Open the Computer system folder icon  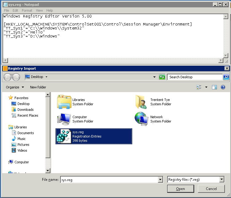pos(64,119)
